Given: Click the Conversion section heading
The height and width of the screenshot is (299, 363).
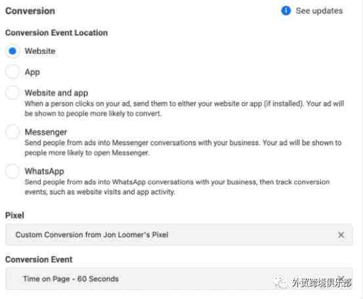Looking at the screenshot, I should [x=30, y=11].
